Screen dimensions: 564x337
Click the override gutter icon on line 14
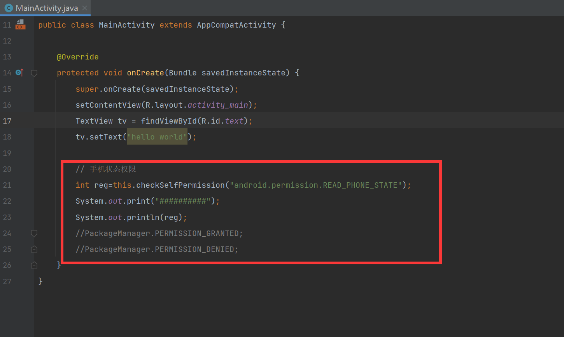19,72
